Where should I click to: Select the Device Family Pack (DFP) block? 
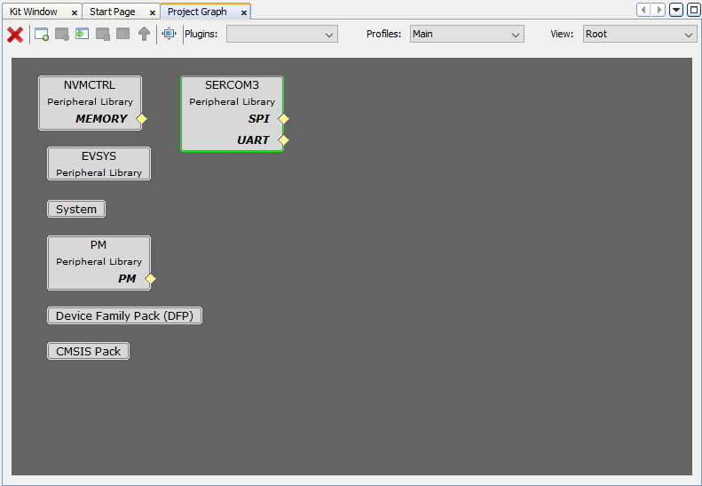[124, 316]
